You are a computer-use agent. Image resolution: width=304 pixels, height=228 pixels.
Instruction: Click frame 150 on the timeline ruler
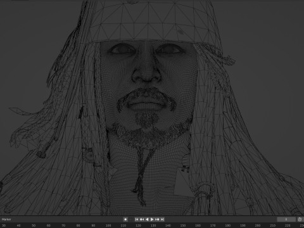[x=183, y=225]
